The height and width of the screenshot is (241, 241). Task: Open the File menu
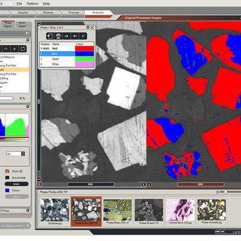[19, 4]
